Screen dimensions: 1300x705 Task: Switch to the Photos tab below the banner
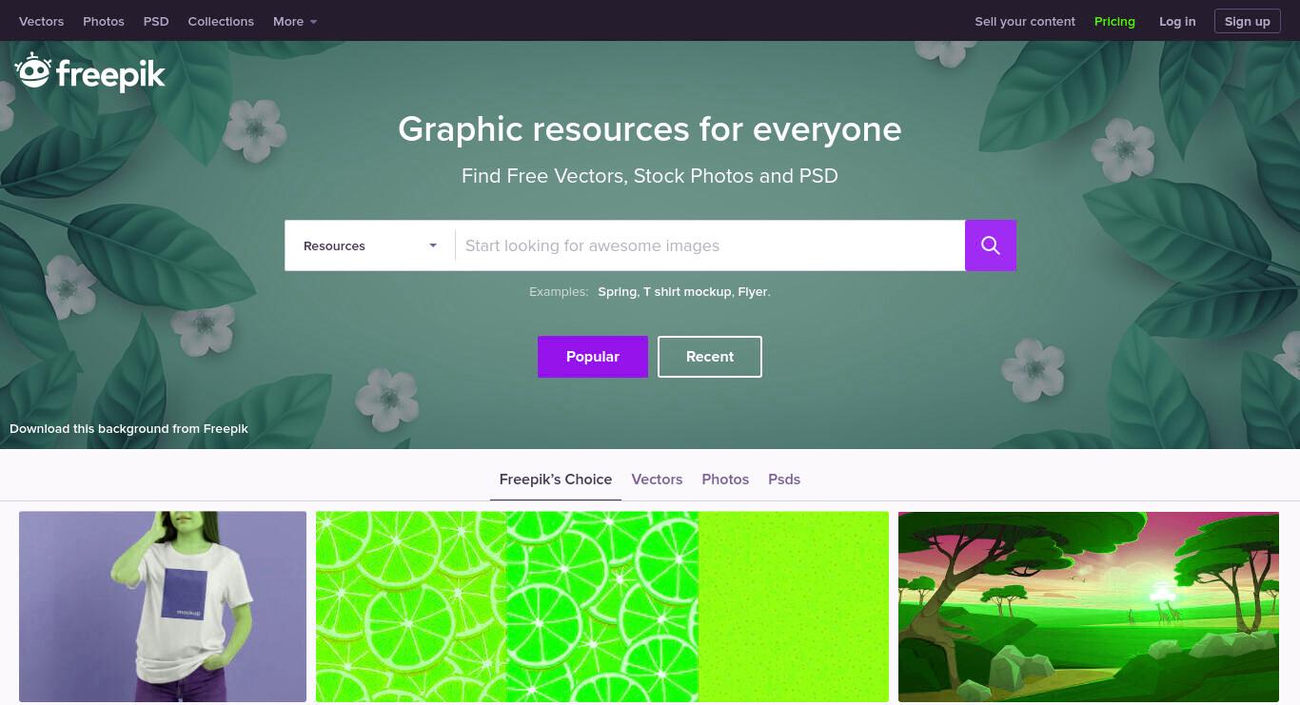pyautogui.click(x=725, y=480)
